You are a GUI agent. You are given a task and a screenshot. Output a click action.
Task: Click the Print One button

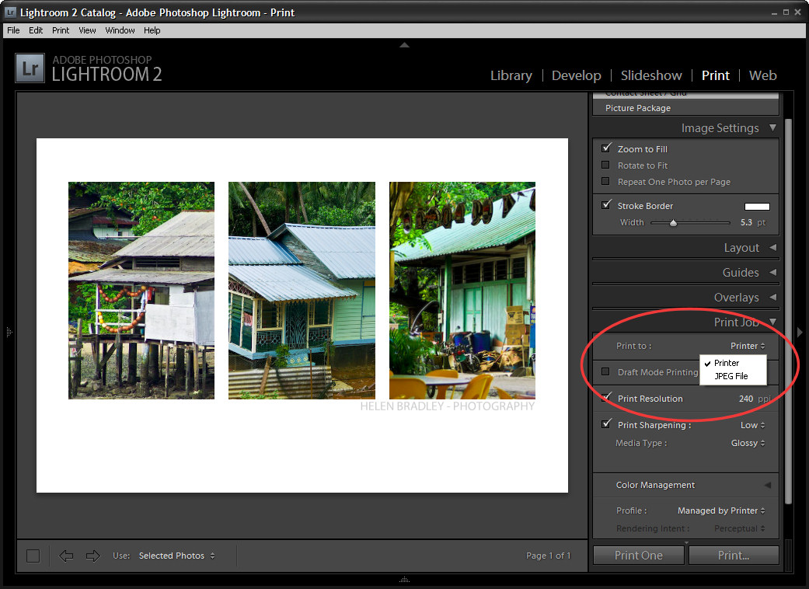639,556
